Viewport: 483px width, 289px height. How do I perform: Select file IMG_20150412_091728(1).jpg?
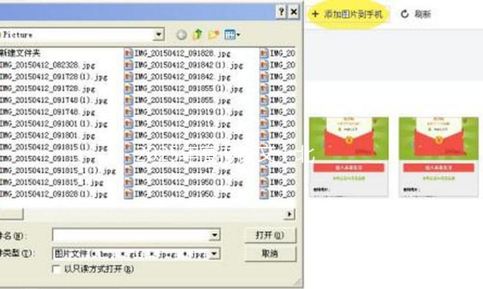coord(54,77)
